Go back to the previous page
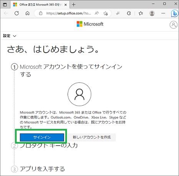The height and width of the screenshot is (176, 179). 6,13
